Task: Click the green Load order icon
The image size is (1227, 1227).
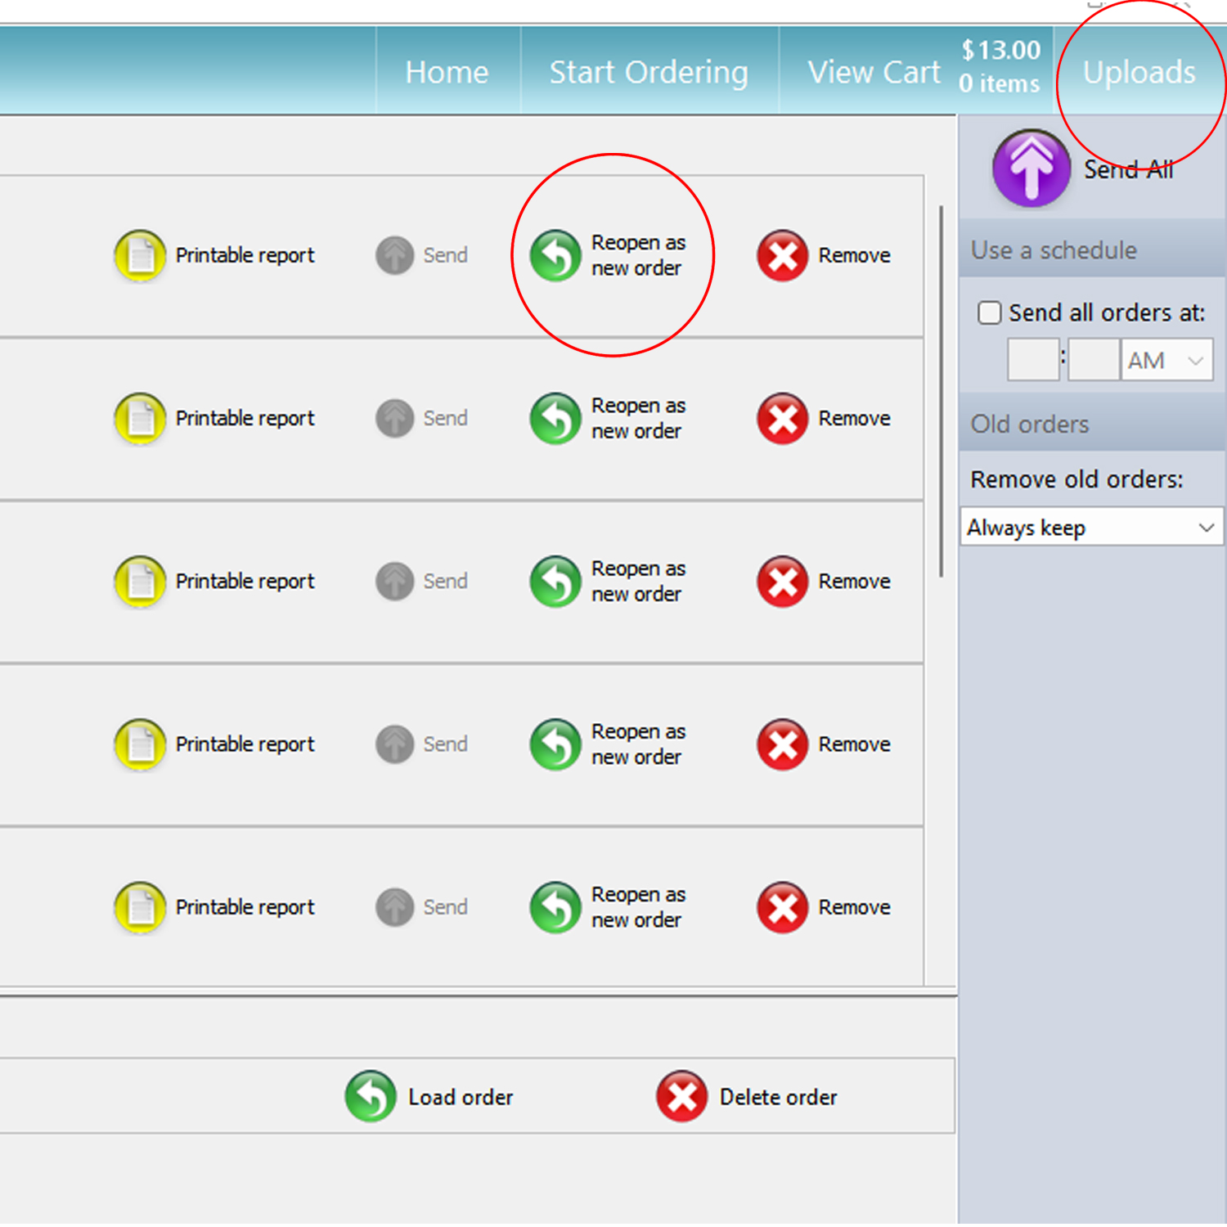Action: tap(371, 1096)
